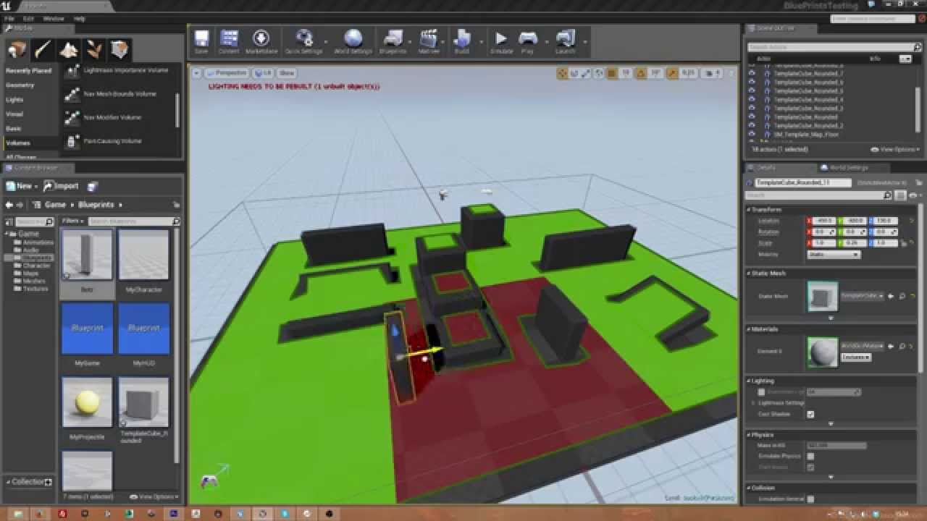Click the Save toolbar icon
Viewport: 927px width, 521px height.
click(x=201, y=41)
